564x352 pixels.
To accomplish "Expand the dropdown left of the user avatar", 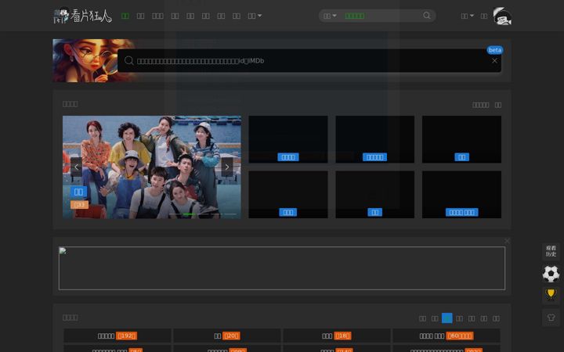I will point(467,16).
